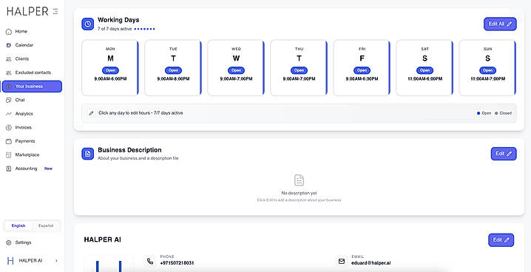Click the phone icon beside phone number

(x=150, y=261)
